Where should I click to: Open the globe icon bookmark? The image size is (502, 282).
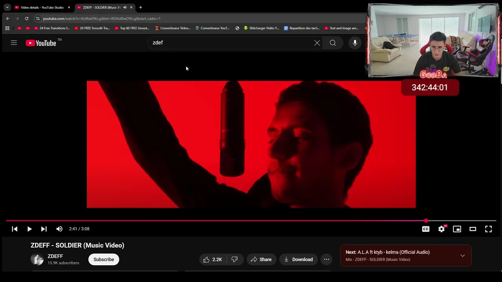point(237,28)
